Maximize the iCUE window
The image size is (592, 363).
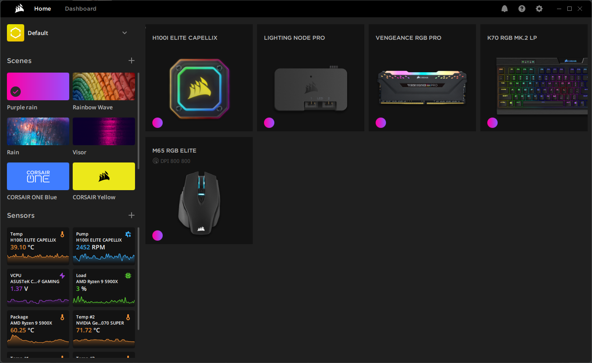pos(569,9)
